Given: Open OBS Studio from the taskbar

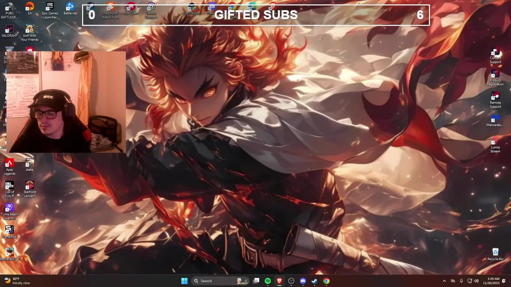Looking at the screenshot, I should coord(291,281).
